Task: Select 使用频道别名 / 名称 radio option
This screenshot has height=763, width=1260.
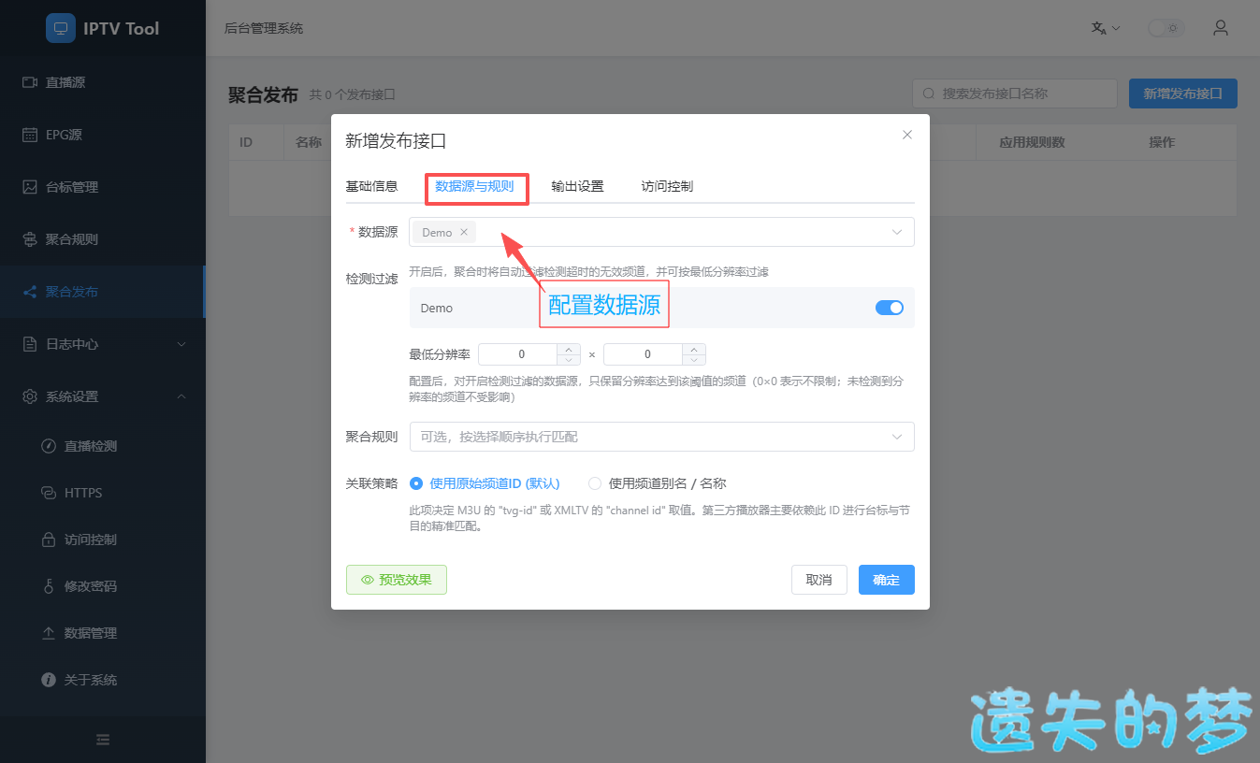Action: pyautogui.click(x=658, y=483)
